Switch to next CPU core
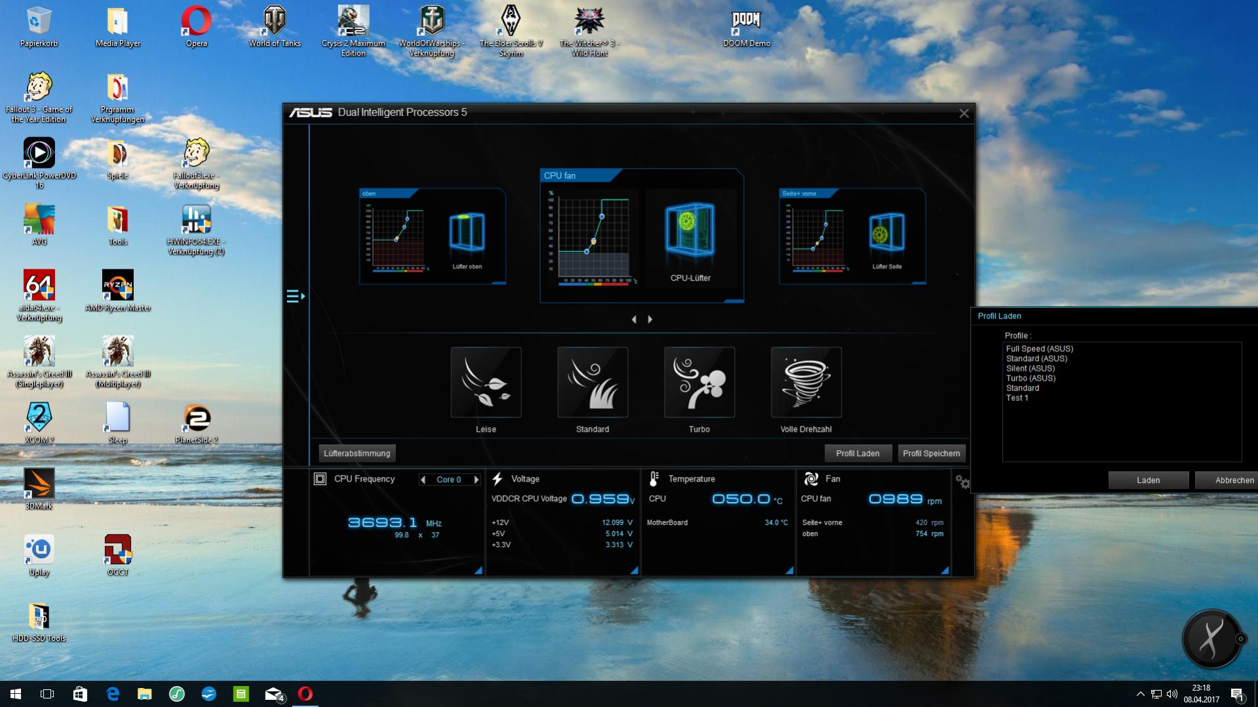The width and height of the screenshot is (1258, 707). (476, 480)
